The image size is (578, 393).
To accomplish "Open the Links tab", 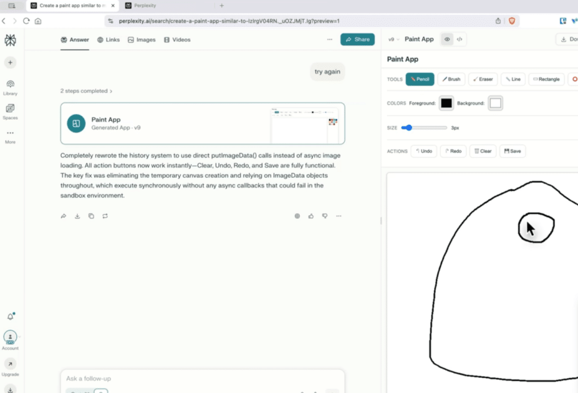I will [x=108, y=40].
